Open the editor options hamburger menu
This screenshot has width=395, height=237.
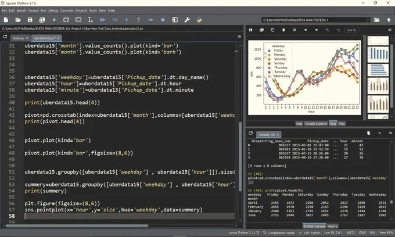239,37
